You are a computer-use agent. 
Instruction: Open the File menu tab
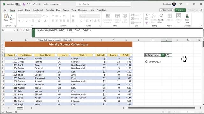[x=5, y=10]
